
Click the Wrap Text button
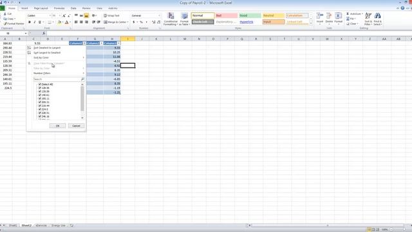click(111, 15)
